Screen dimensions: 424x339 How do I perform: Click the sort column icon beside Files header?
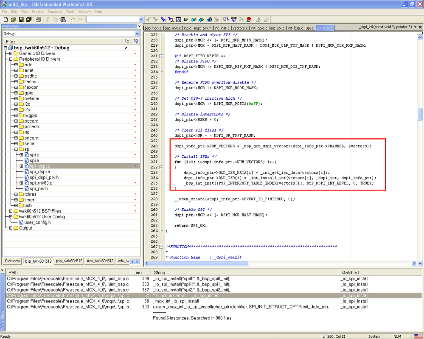[x=126, y=41]
